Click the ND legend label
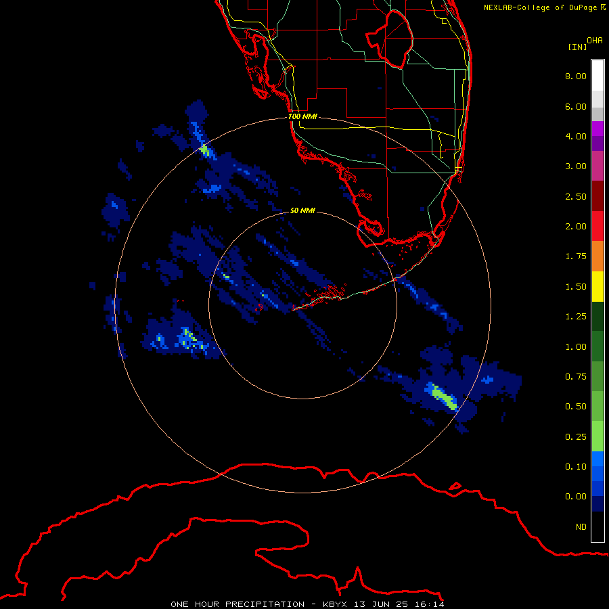 pyautogui.click(x=581, y=526)
